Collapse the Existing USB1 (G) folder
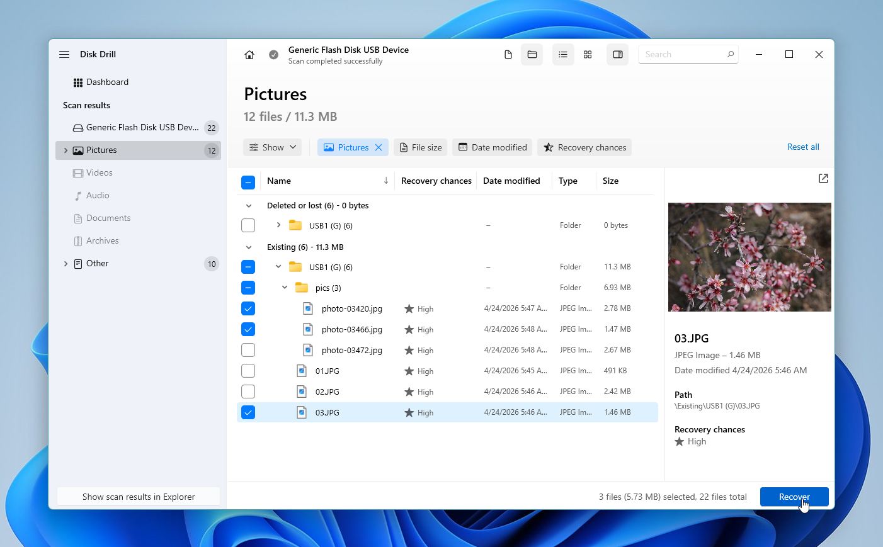The image size is (883, 547). [278, 267]
